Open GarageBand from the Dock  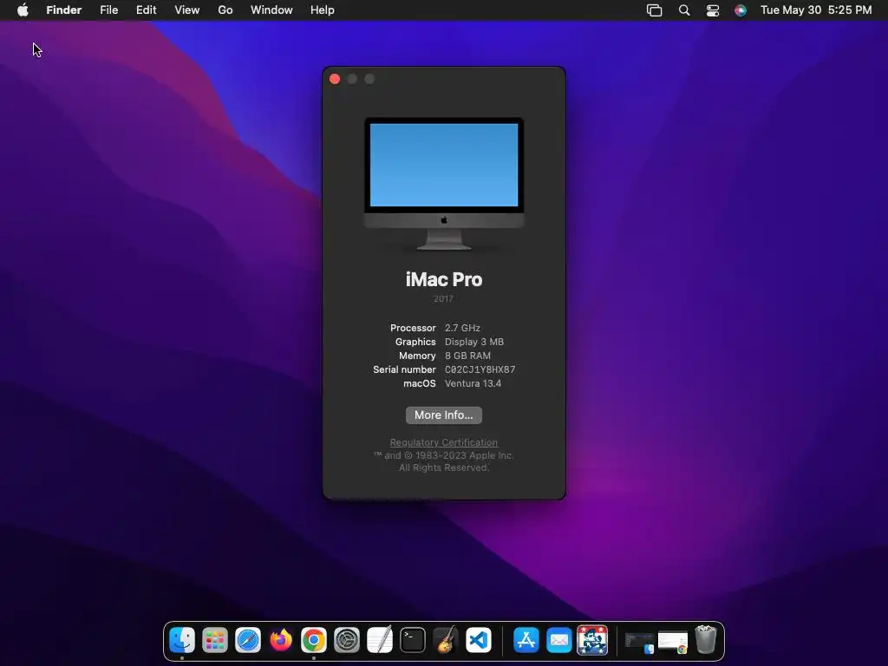[x=446, y=640]
